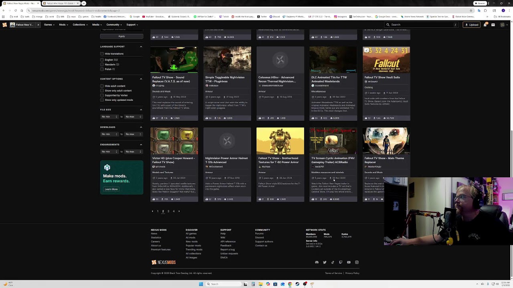The width and height of the screenshot is (513, 288).
Task: Open notifications bell icon in navbar
Action: pos(485,25)
